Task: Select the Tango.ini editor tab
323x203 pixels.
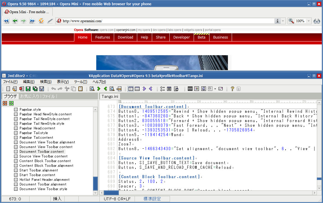Action: click(110, 96)
